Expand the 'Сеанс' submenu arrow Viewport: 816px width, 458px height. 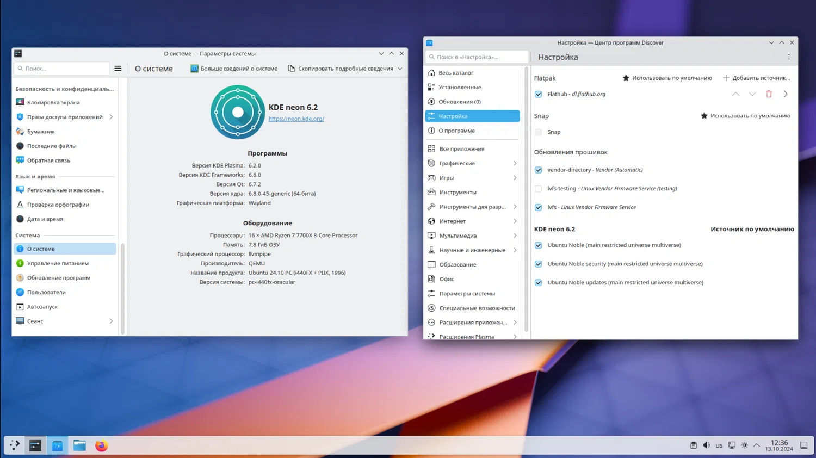[111, 321]
